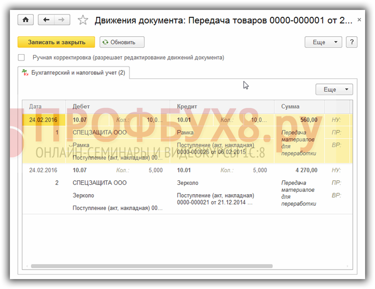The height and width of the screenshot is (289, 375).
Task: Click the Обновить refresh button
Action: click(122, 42)
